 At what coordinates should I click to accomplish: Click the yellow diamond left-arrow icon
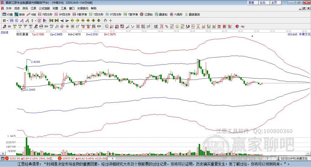72,21
